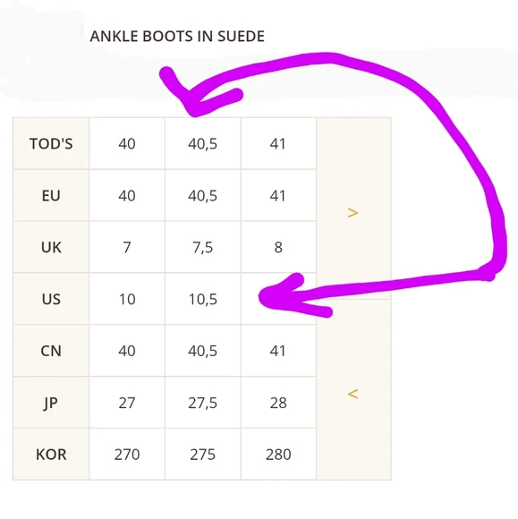Select the US row header
Viewport: 518px width, 519px height.
pyautogui.click(x=51, y=299)
